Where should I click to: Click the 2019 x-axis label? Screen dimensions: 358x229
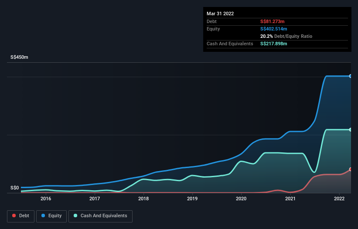tap(192, 199)
